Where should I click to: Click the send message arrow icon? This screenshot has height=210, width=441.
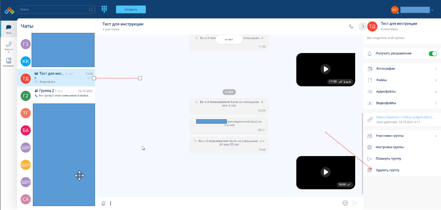[355, 203]
